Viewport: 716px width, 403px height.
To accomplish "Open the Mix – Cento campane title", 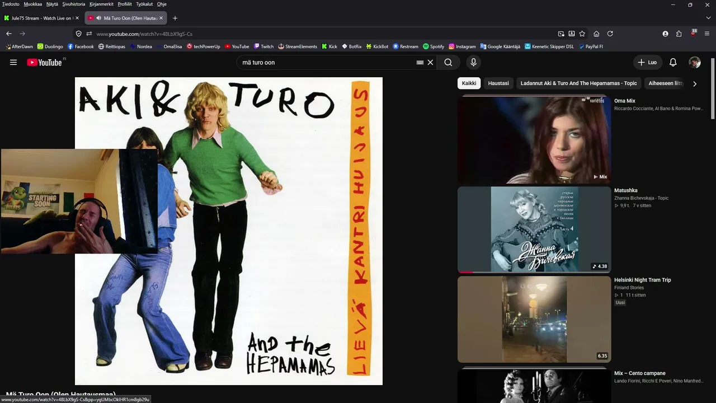I will pos(640,373).
